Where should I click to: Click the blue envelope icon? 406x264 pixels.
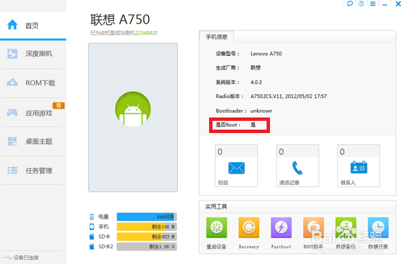(x=236, y=168)
